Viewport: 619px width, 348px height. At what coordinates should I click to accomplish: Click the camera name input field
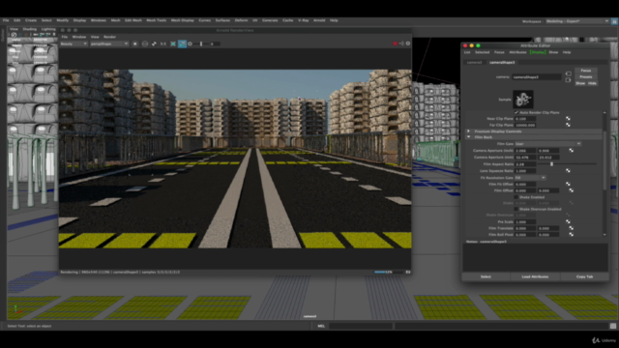(x=536, y=77)
